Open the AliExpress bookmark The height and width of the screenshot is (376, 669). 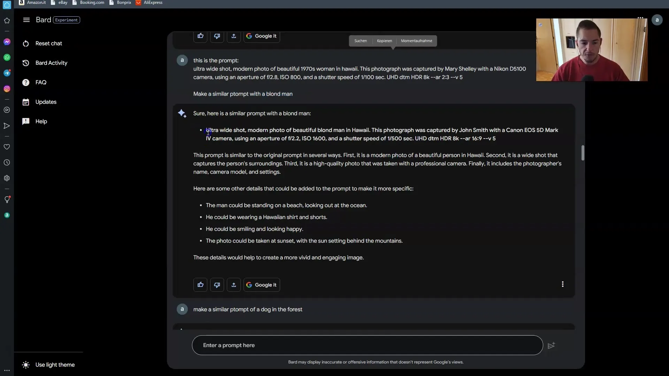click(149, 2)
